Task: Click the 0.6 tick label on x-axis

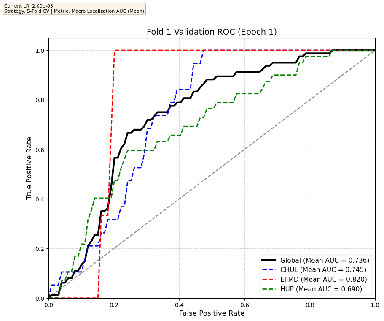Action: (x=244, y=304)
